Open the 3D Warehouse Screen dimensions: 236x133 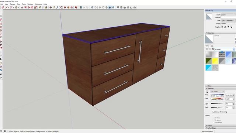(65, 7)
